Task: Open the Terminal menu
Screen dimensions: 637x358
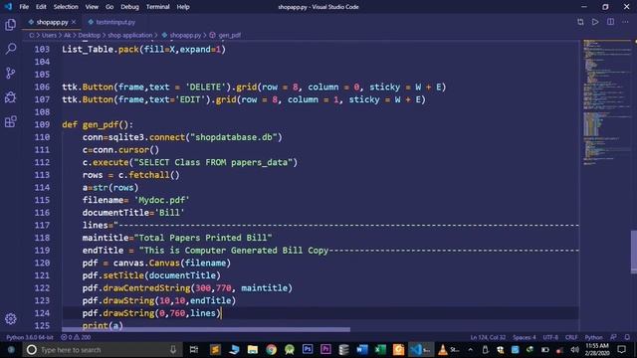Action: tap(157, 7)
